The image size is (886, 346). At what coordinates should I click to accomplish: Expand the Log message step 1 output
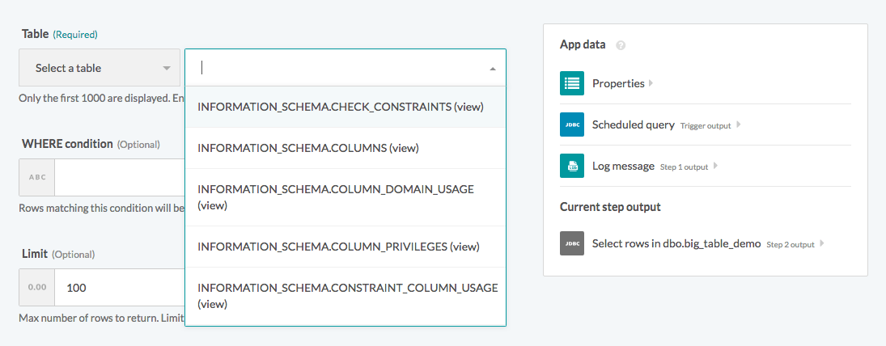[x=715, y=167]
